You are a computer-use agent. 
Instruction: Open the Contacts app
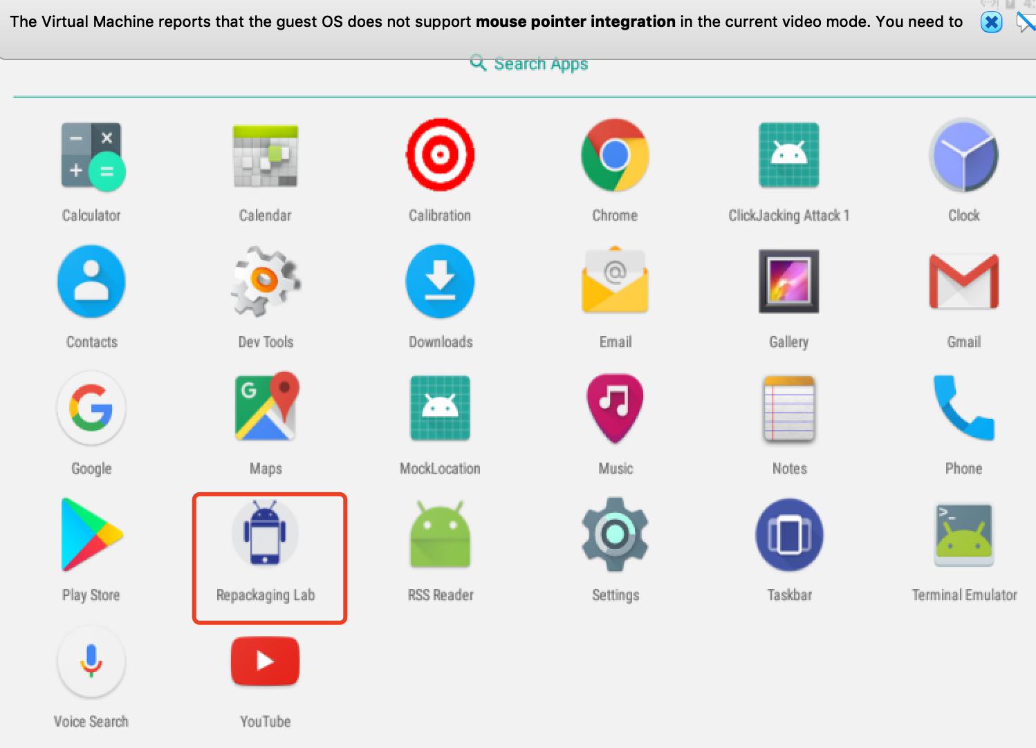pyautogui.click(x=92, y=282)
